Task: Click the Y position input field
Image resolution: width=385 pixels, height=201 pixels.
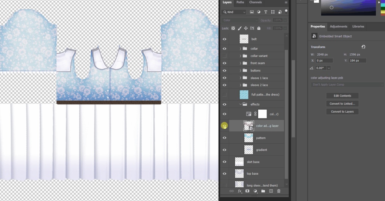Action: coord(358,60)
